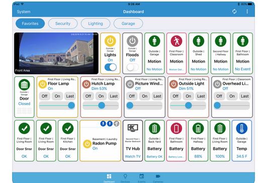Tap On for the Picture Window light
263x183 pixels.
click(145, 96)
